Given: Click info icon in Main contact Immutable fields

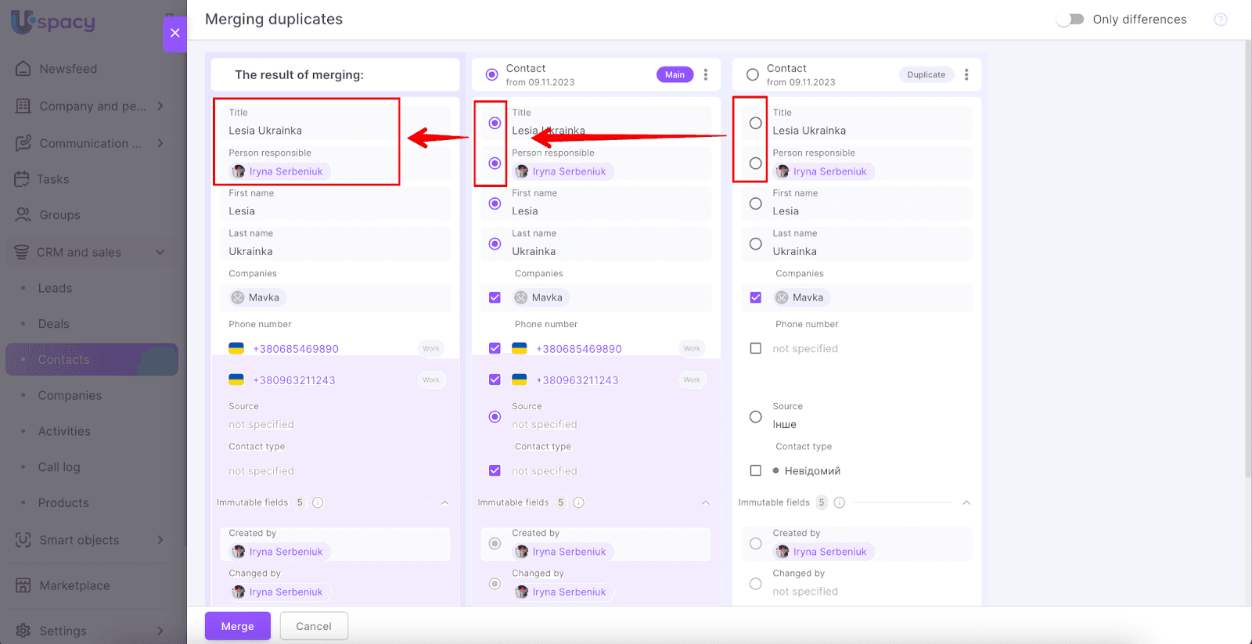Looking at the screenshot, I should point(578,502).
